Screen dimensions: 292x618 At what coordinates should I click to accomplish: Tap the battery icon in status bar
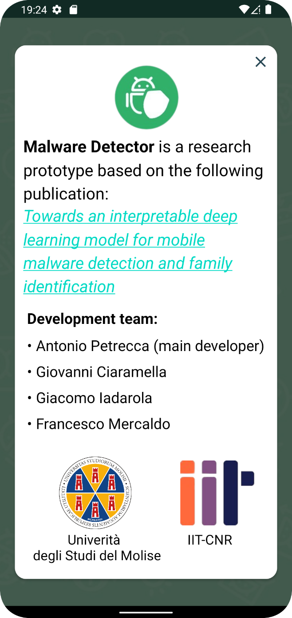pos(268,9)
